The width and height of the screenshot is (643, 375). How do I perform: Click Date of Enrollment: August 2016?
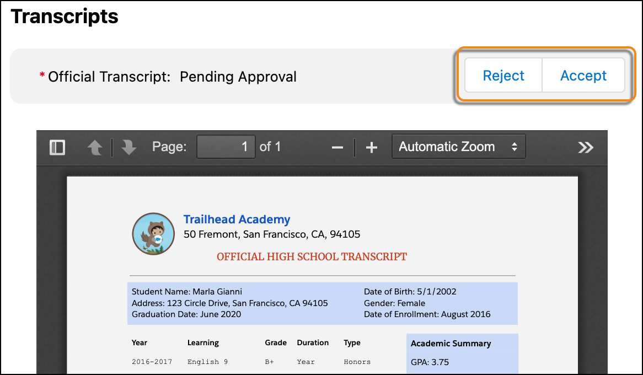click(427, 314)
